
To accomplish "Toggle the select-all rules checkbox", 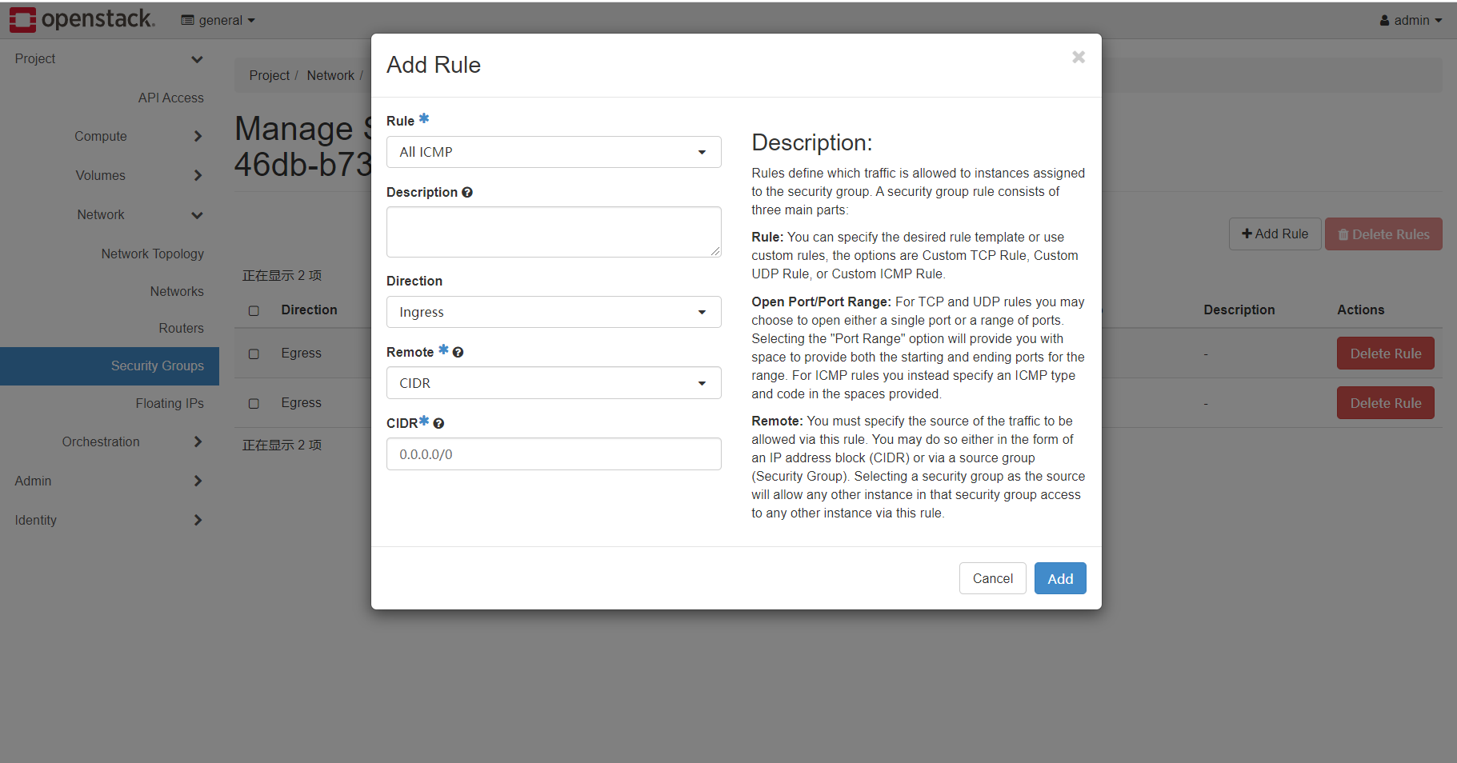I will tap(254, 310).
